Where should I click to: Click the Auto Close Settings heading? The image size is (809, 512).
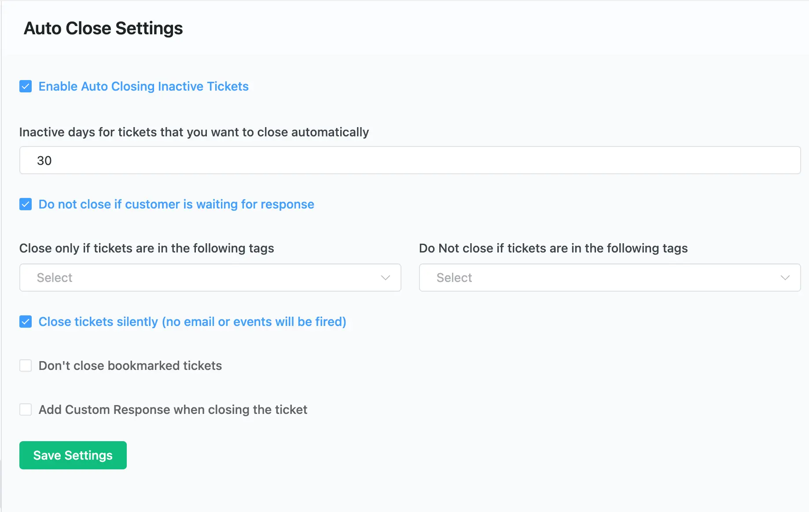click(x=103, y=28)
